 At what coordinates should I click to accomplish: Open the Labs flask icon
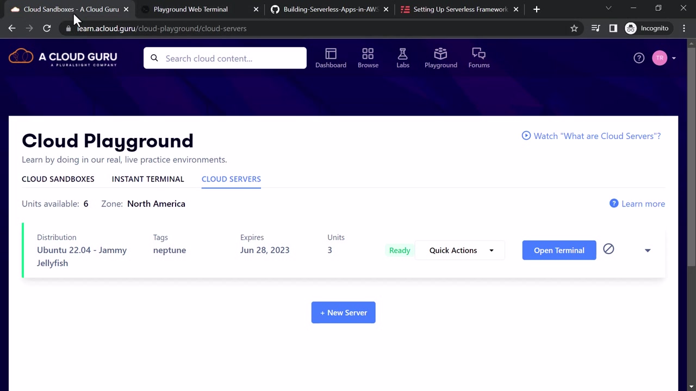click(403, 58)
